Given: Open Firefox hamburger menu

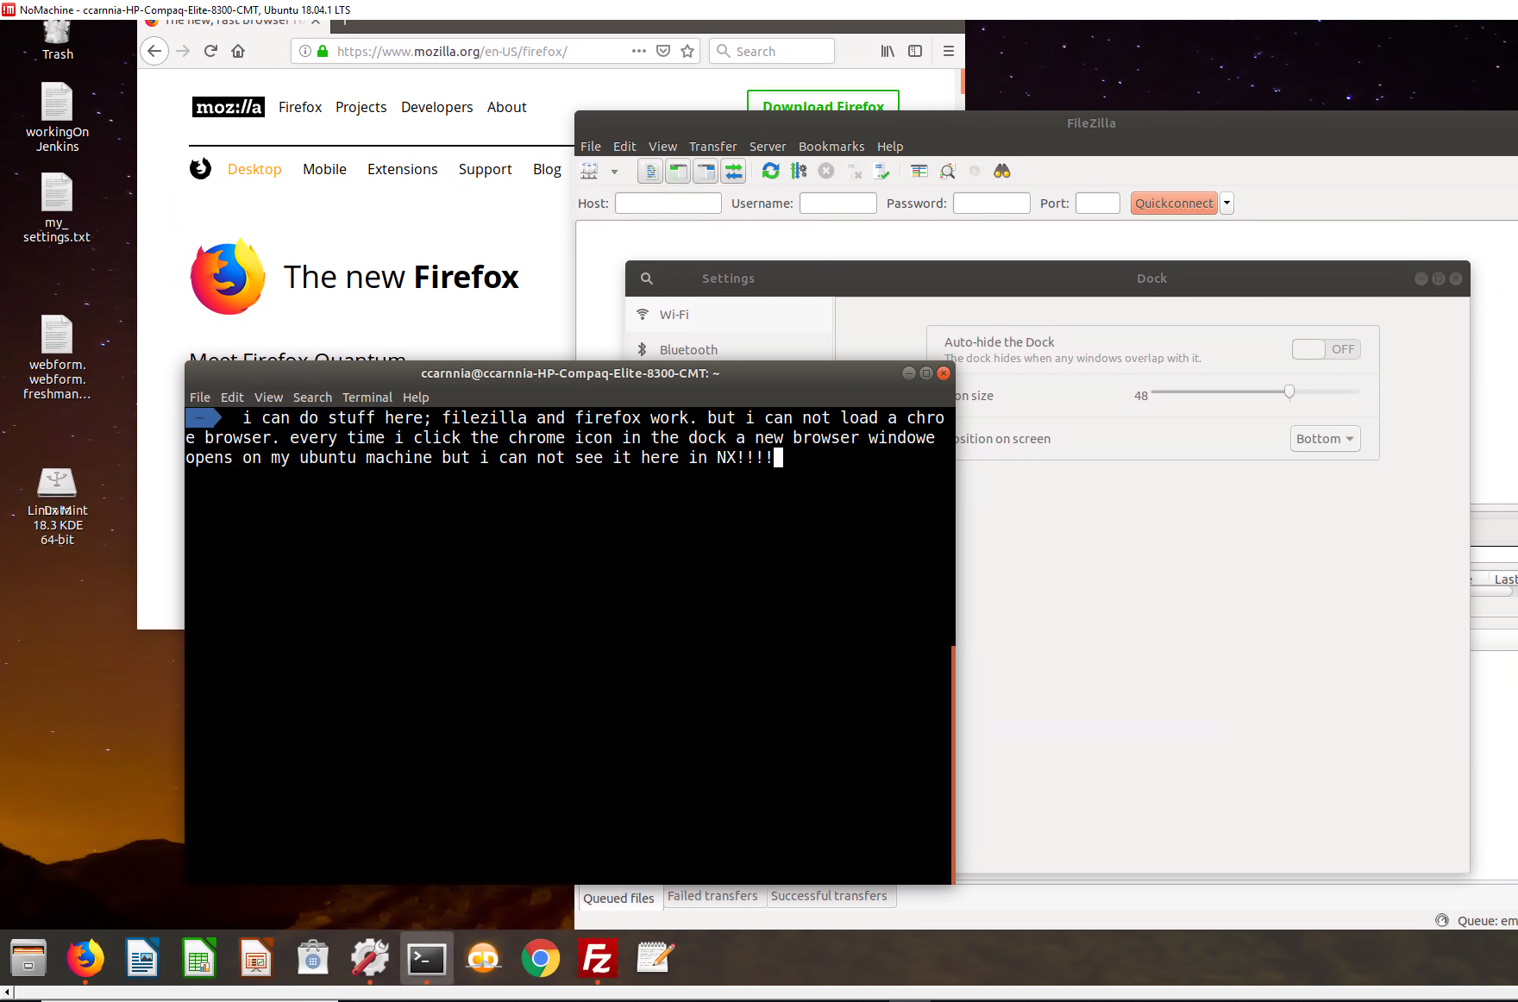Looking at the screenshot, I should [949, 51].
